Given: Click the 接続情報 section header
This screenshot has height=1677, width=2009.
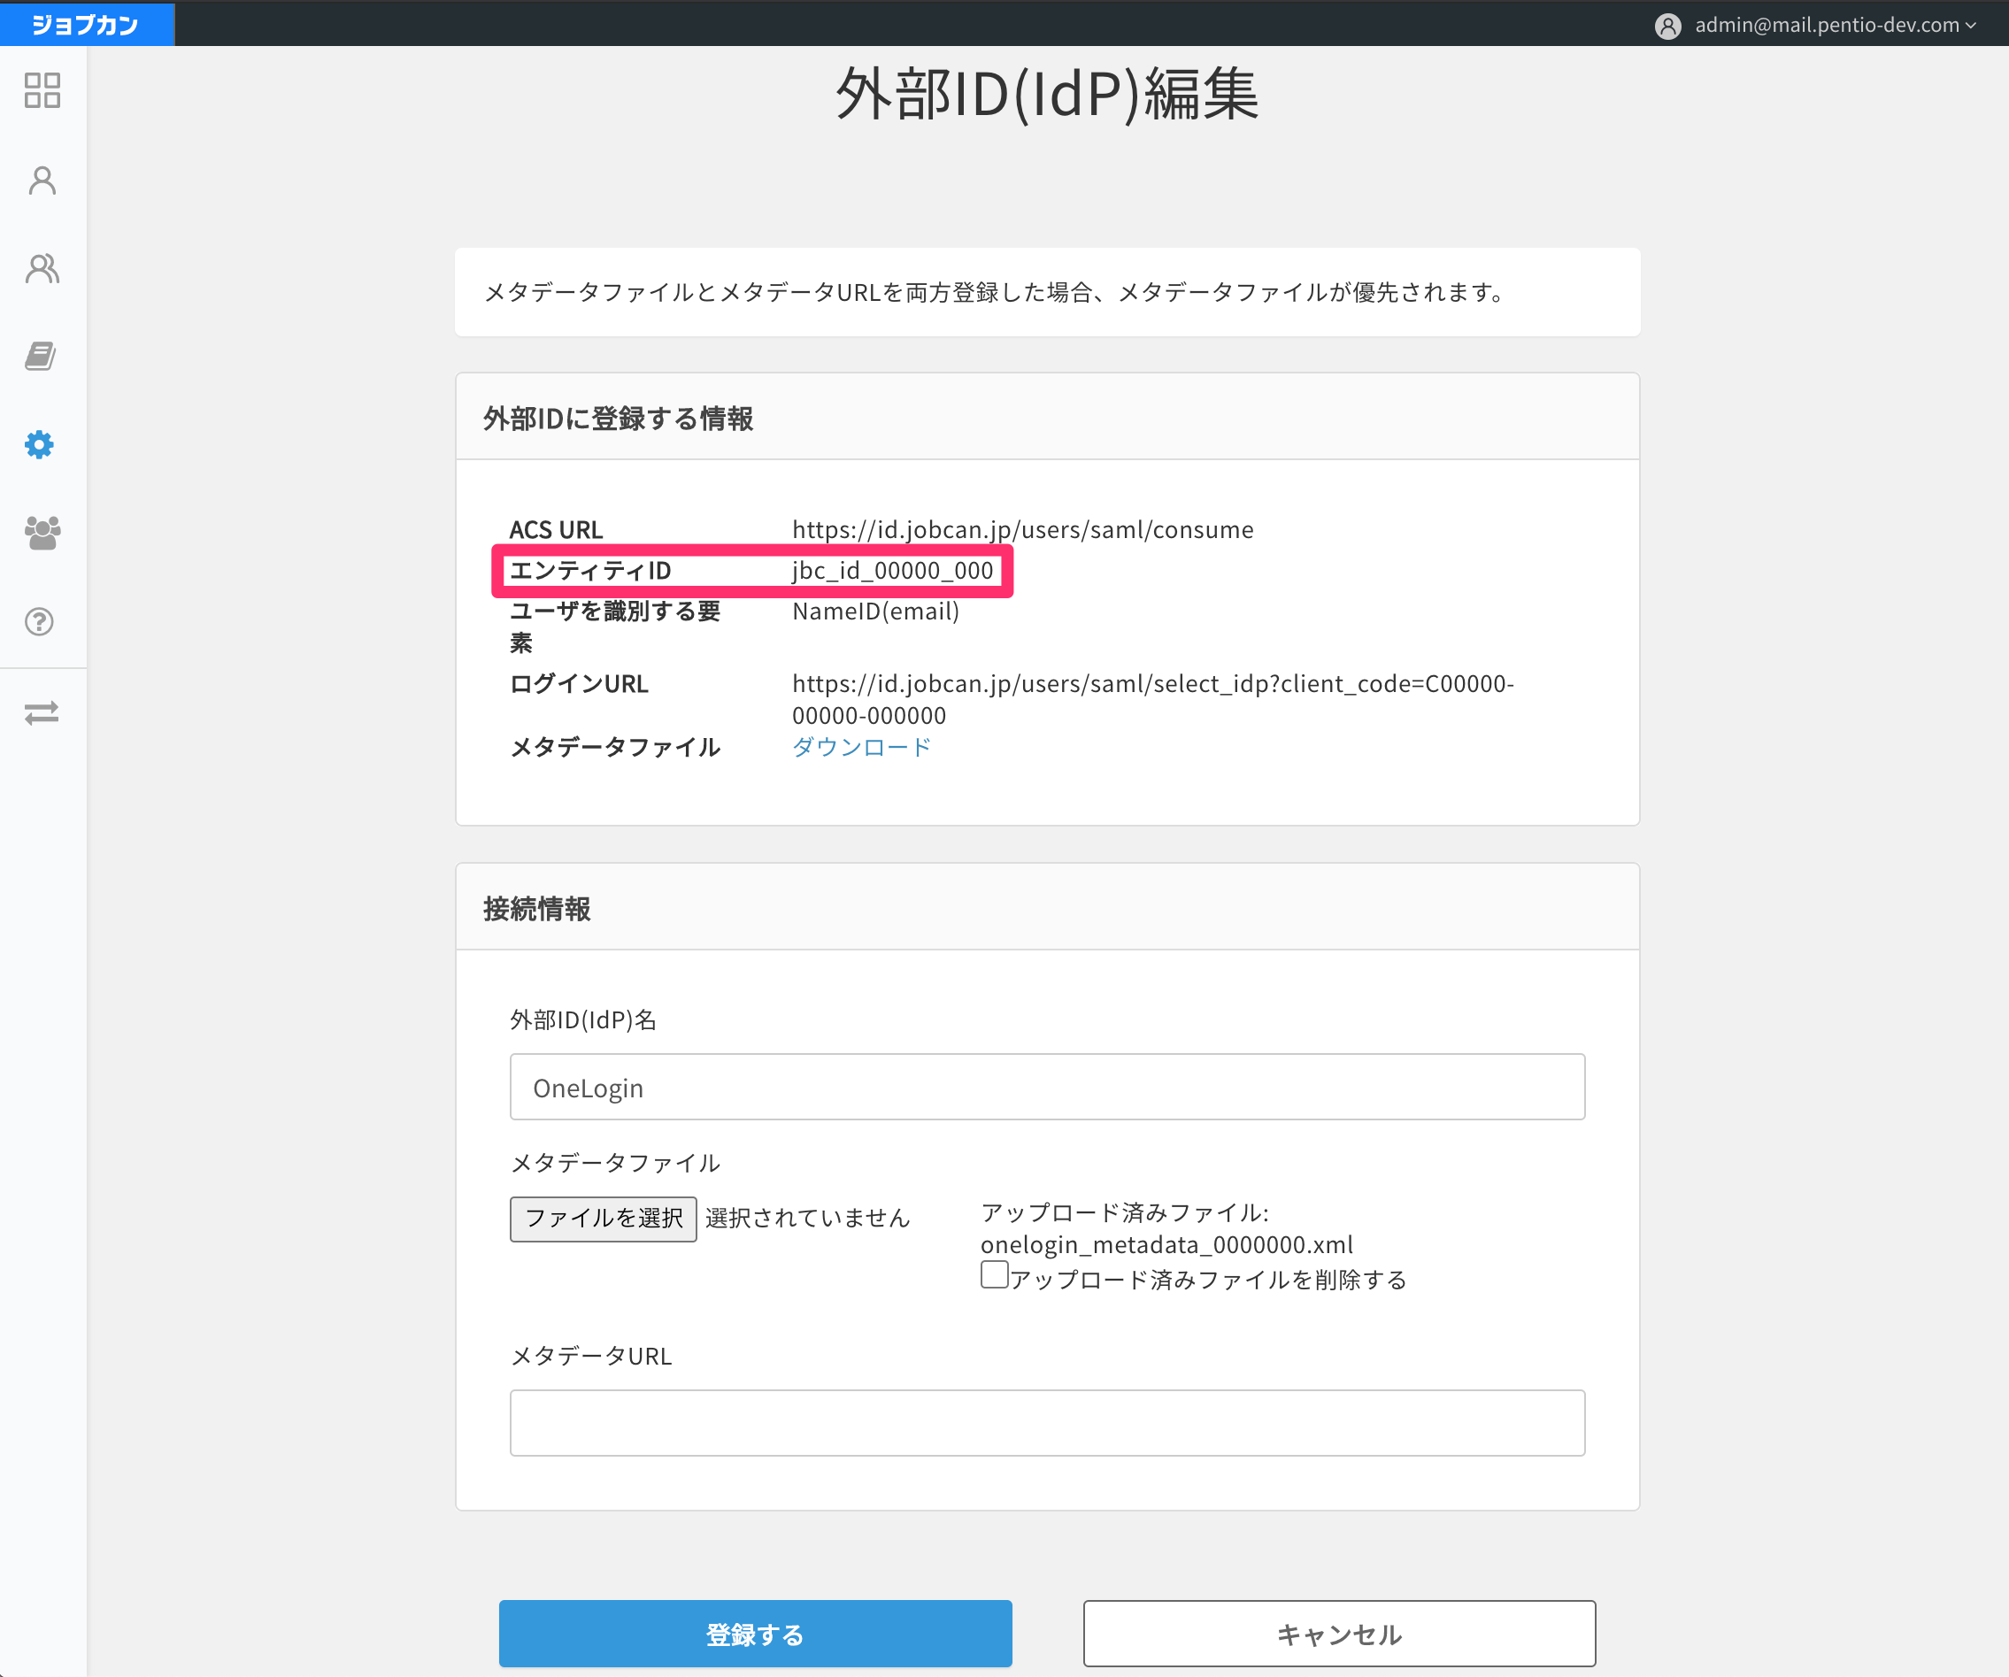Looking at the screenshot, I should pyautogui.click(x=536, y=909).
